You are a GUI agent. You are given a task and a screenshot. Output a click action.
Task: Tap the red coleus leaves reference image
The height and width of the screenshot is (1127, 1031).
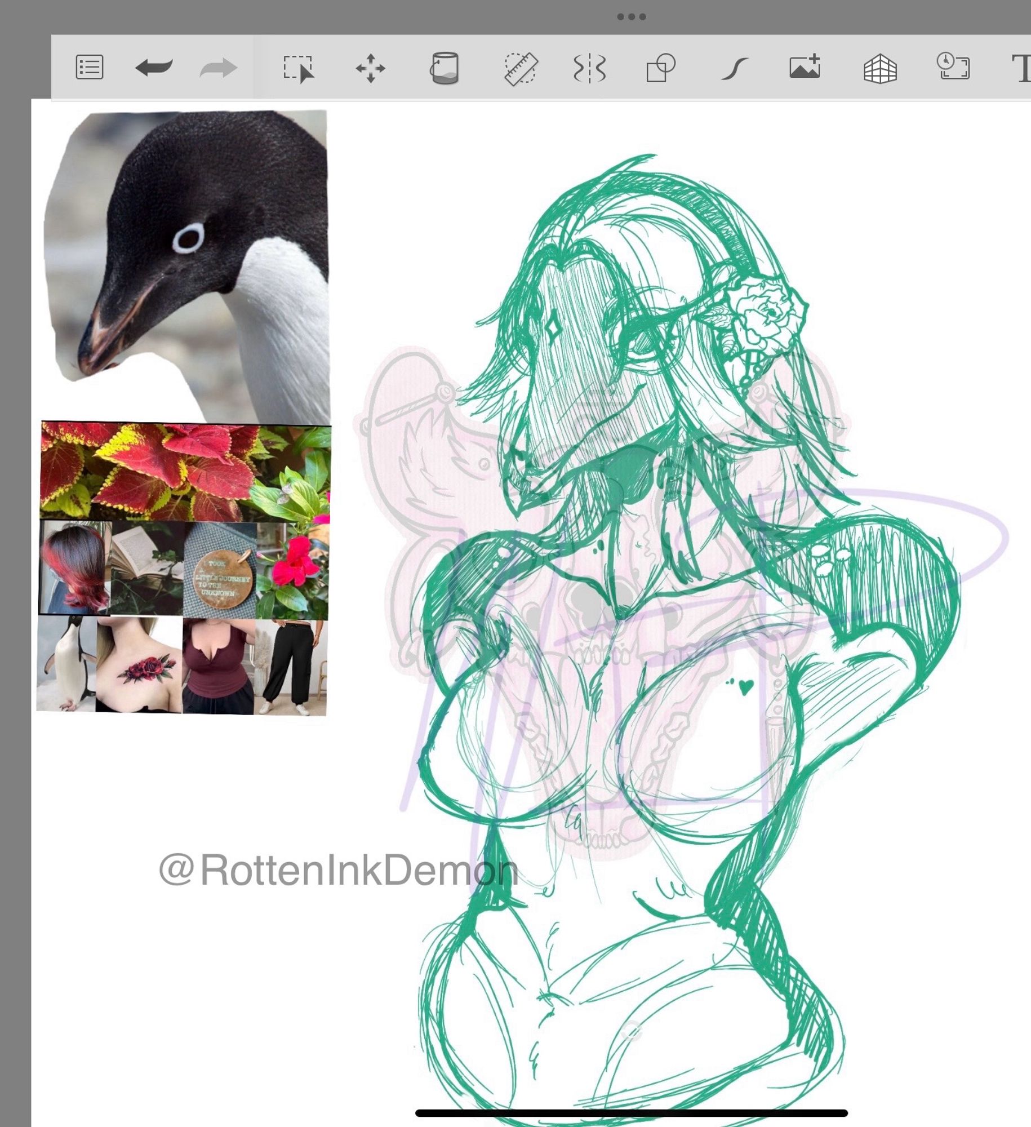[x=185, y=472]
